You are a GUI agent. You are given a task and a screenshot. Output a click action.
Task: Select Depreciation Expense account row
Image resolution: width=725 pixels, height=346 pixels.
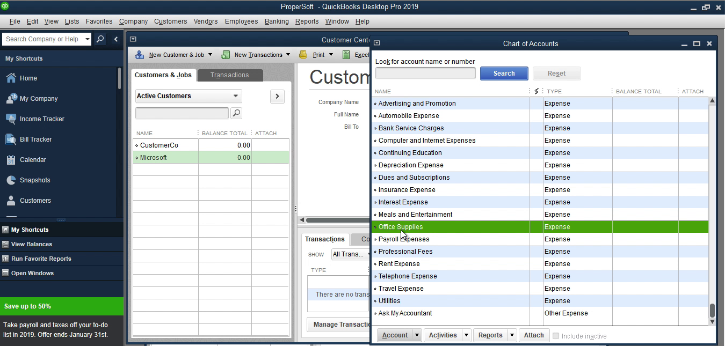pos(540,165)
